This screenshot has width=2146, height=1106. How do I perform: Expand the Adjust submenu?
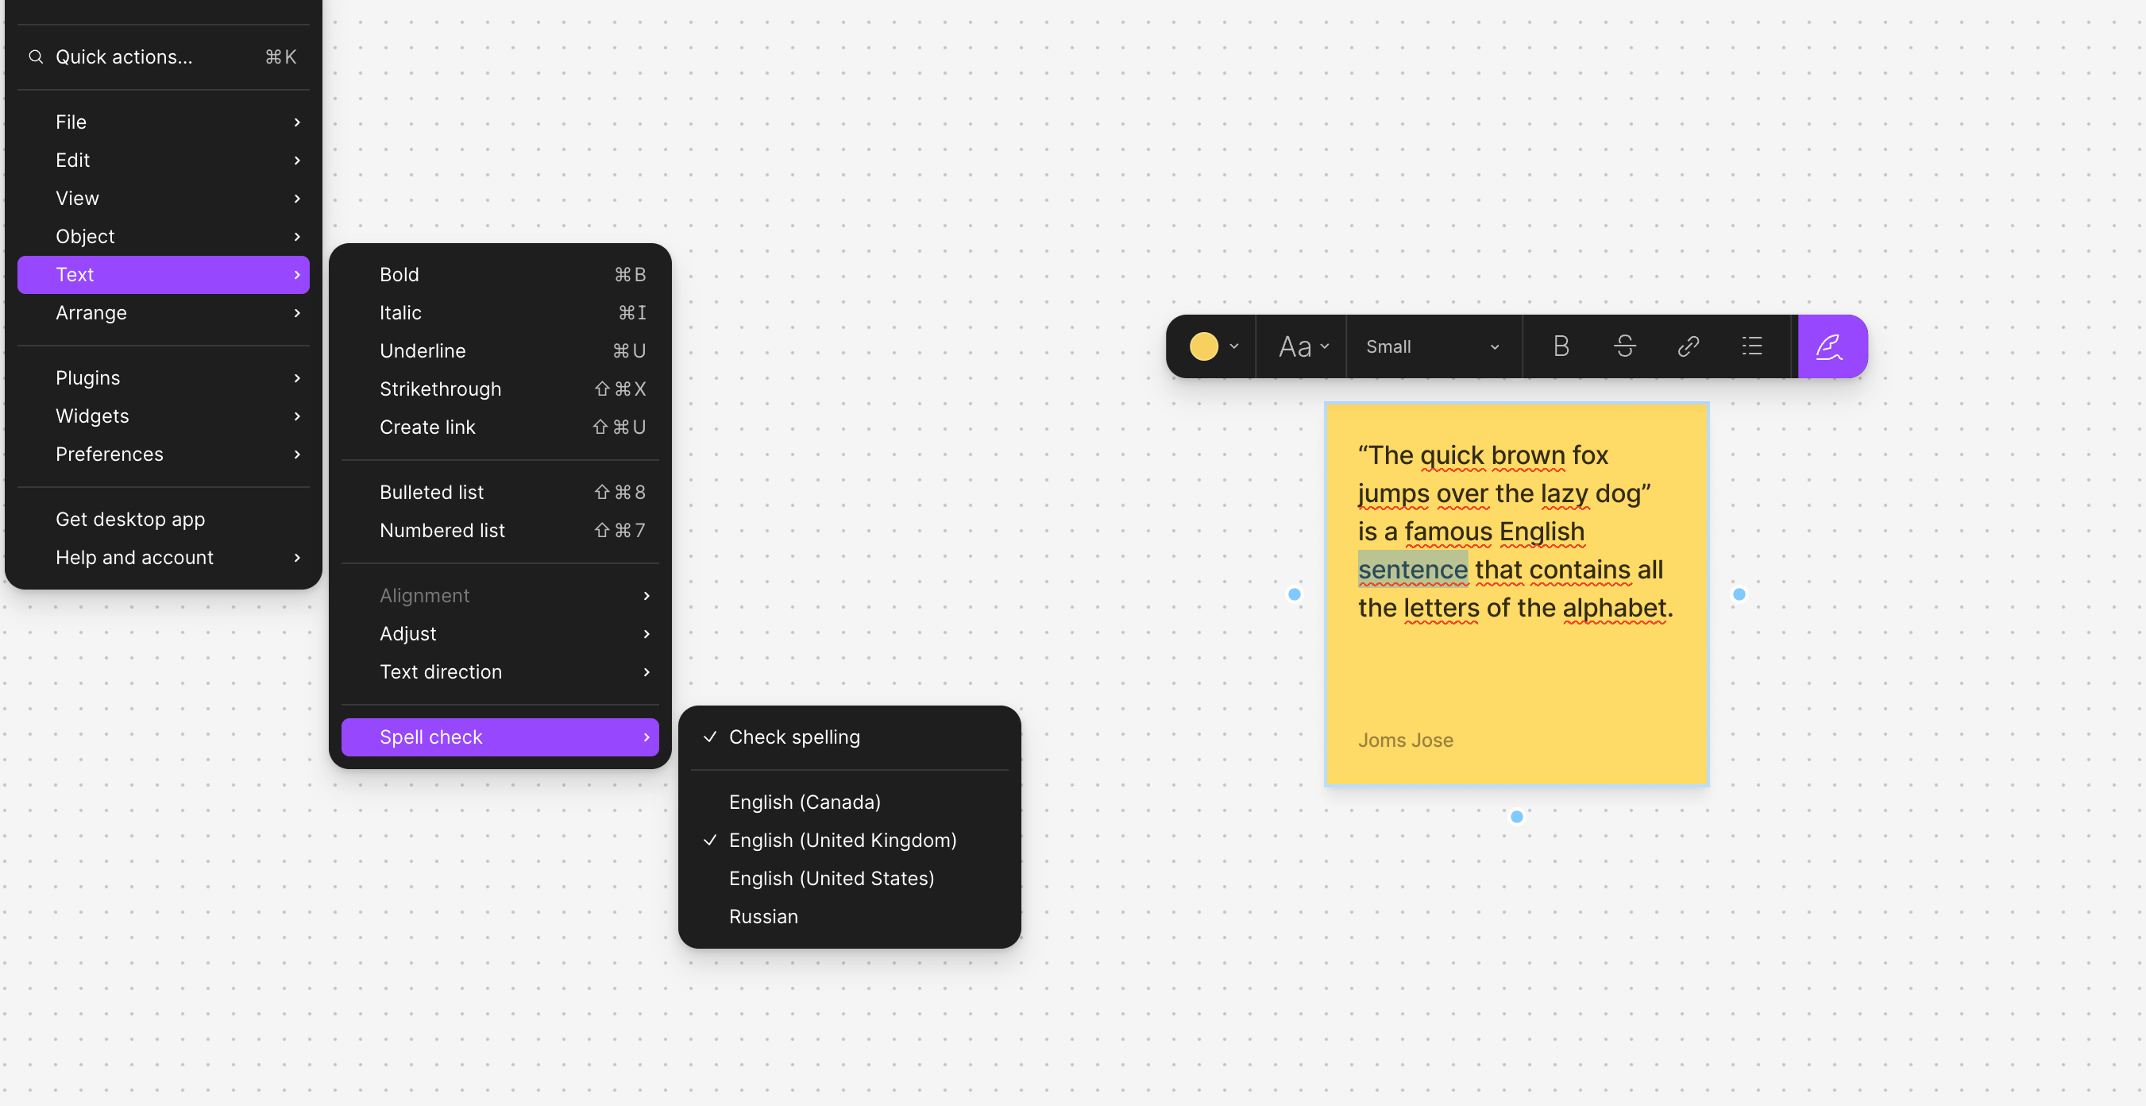(x=499, y=633)
